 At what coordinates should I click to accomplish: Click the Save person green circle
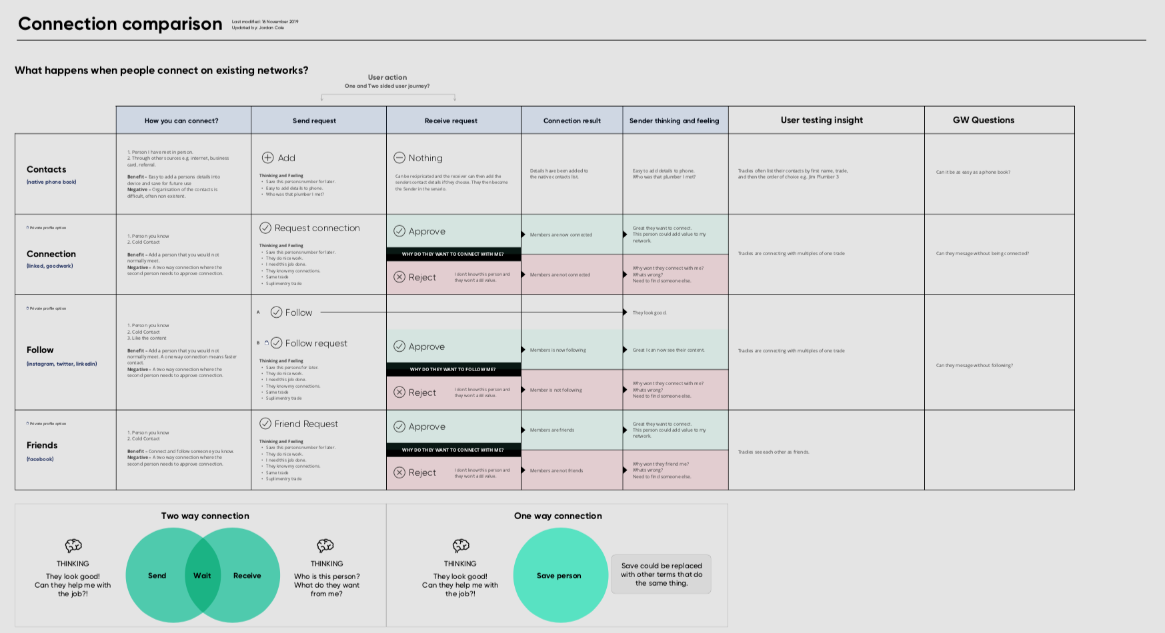pos(560,575)
